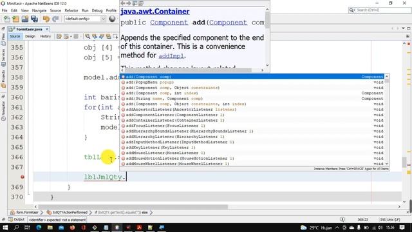The width and height of the screenshot is (412, 232).
Task: Click the Windows taskbar search icon
Action: pos(16,227)
